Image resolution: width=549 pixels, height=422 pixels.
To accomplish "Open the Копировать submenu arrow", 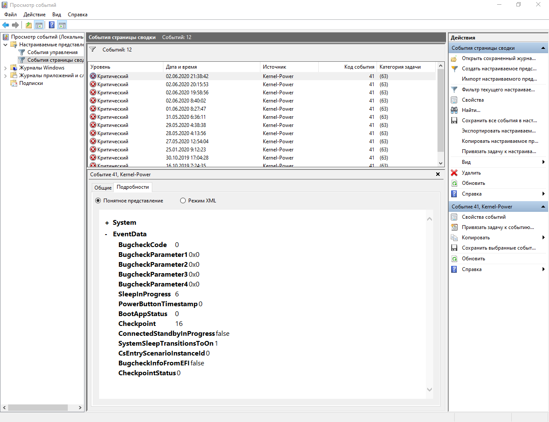I will tap(543, 238).
